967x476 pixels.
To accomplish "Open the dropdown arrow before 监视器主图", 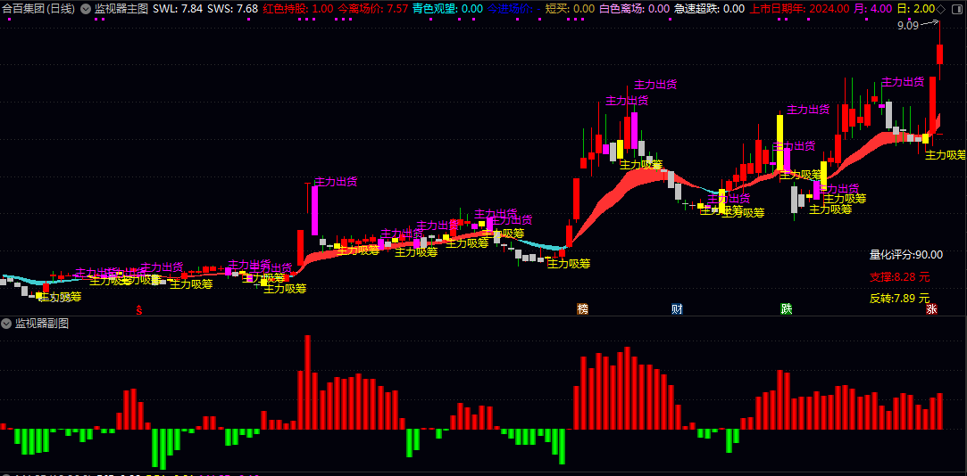I will 85,9.
